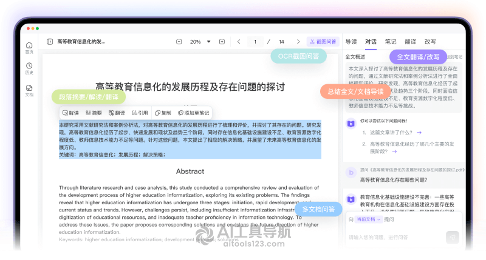Image resolution: width=486 pixels, height=260 pixels.
Task: Go to previous page arrow
Action: coord(239,41)
